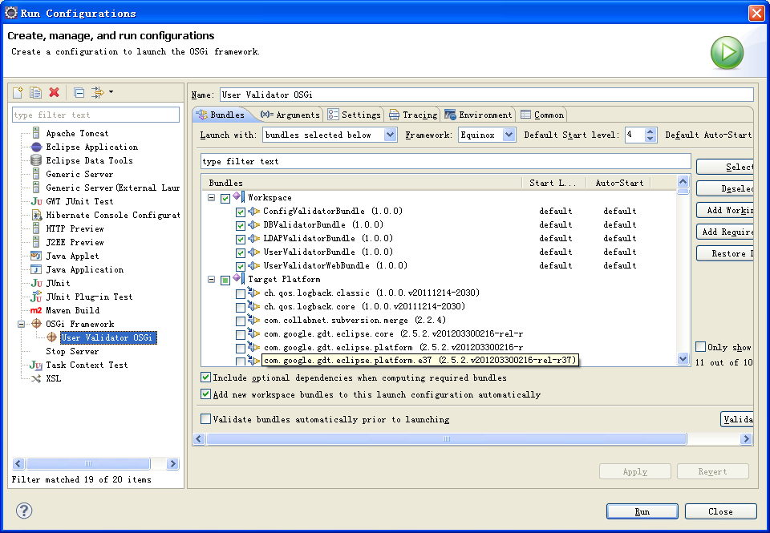Click the Restore Defaults button
This screenshot has width=770, height=533.
point(725,253)
